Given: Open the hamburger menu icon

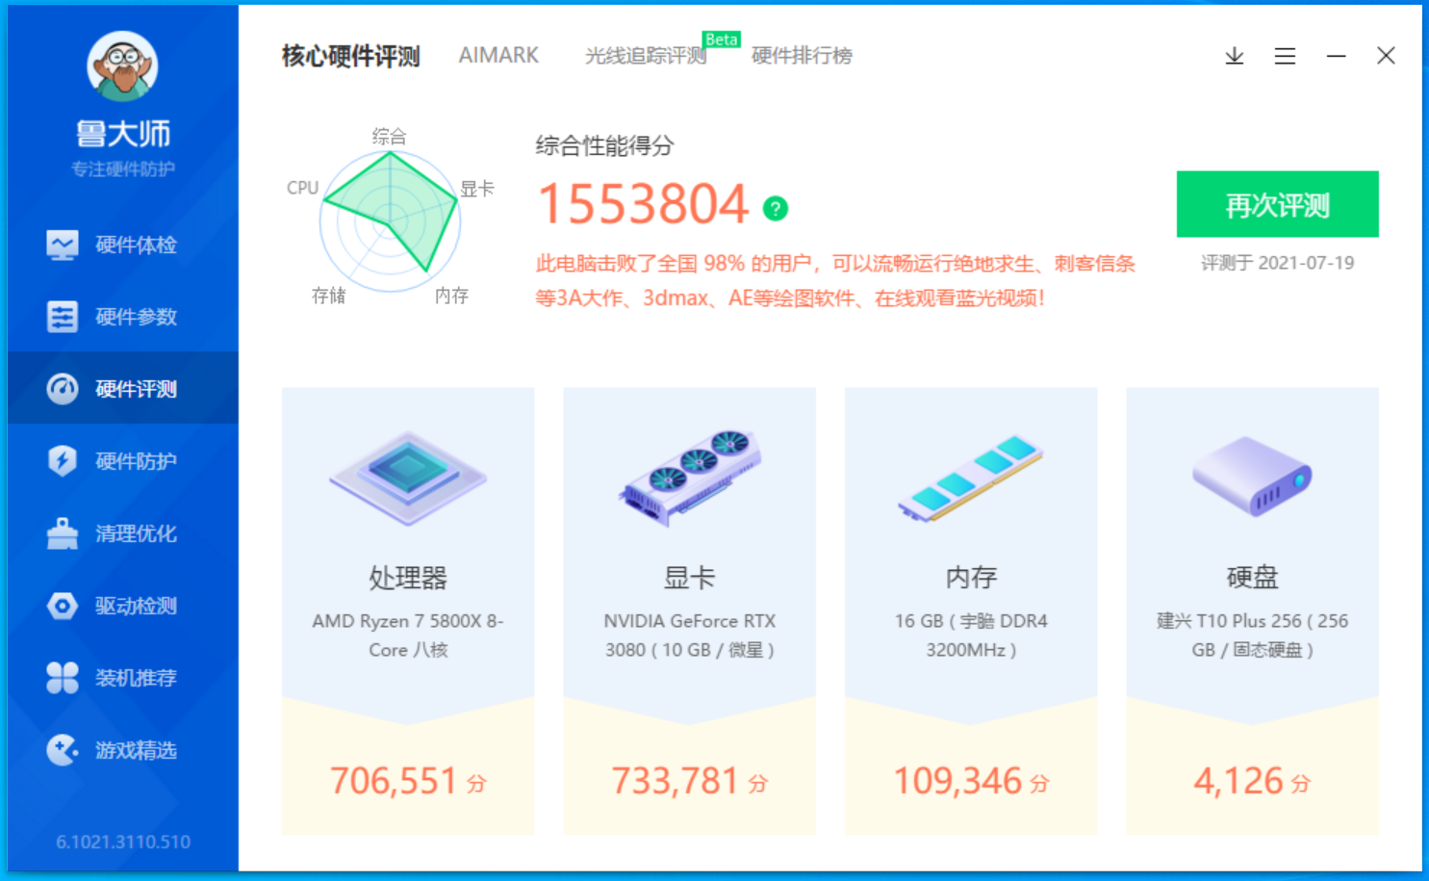Looking at the screenshot, I should tap(1285, 56).
